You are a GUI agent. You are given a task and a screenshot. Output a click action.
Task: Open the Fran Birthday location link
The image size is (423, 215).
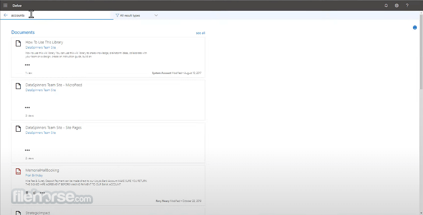pos(34,175)
